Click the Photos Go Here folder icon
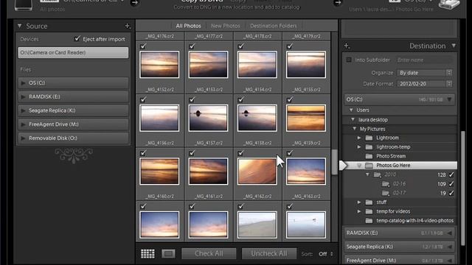 click(x=369, y=165)
